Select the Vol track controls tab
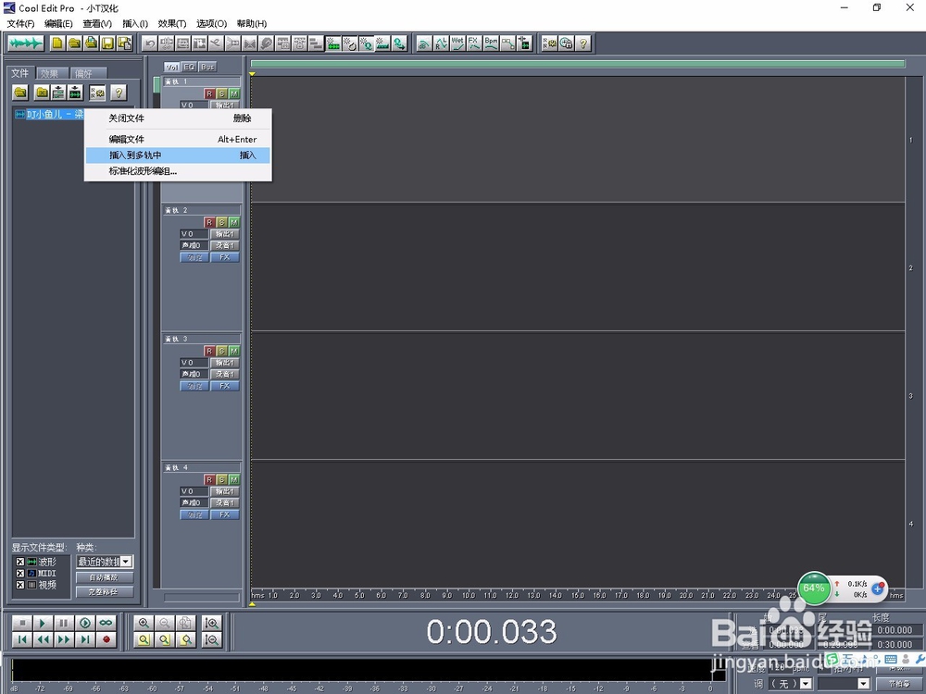 coord(171,67)
